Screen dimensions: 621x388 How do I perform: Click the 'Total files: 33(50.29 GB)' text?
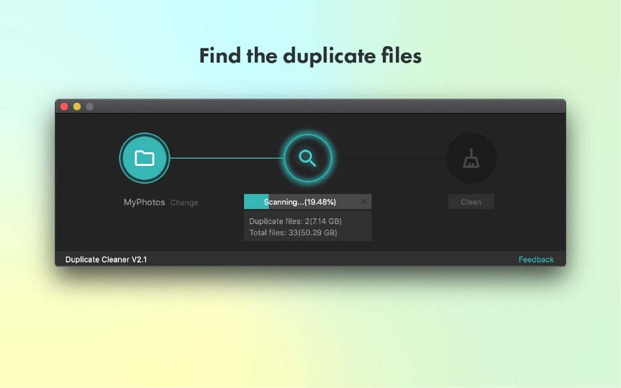tap(293, 233)
